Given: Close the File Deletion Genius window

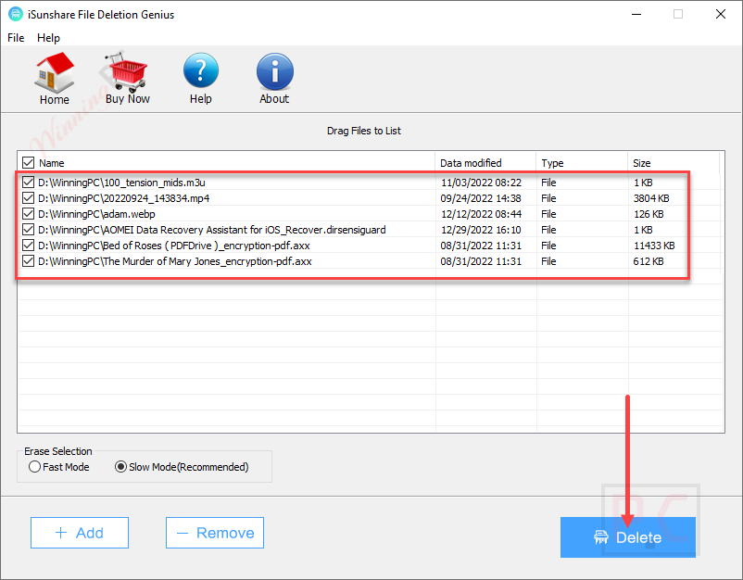Looking at the screenshot, I should click(x=720, y=14).
